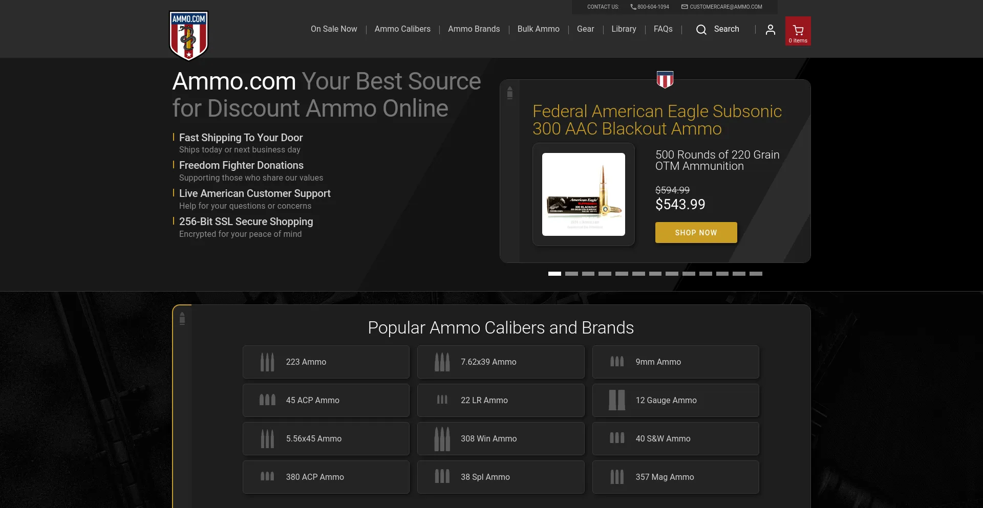Open the 5.56x45 Ammo category
This screenshot has width=983, height=508.
tap(326, 438)
